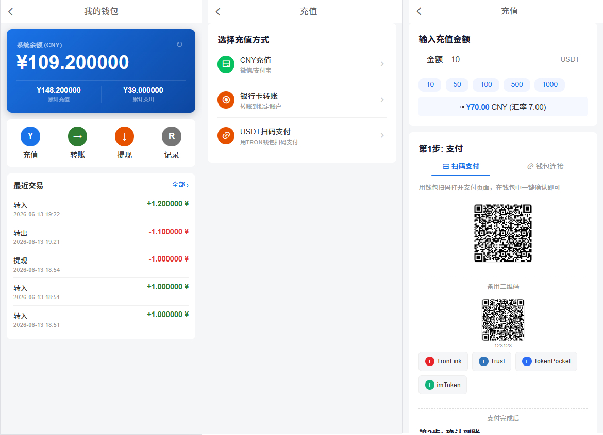Go back from recharge amount screen

tap(419, 11)
